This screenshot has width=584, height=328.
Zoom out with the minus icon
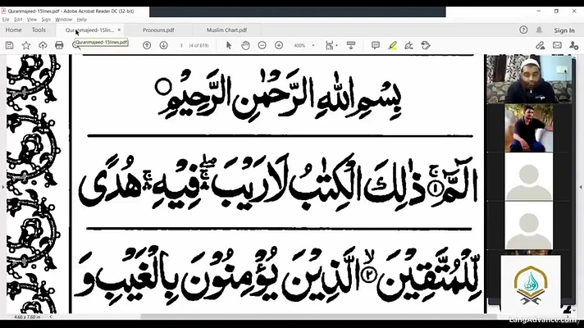[262, 45]
